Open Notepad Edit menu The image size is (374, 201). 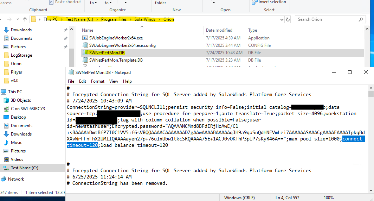(83, 81)
